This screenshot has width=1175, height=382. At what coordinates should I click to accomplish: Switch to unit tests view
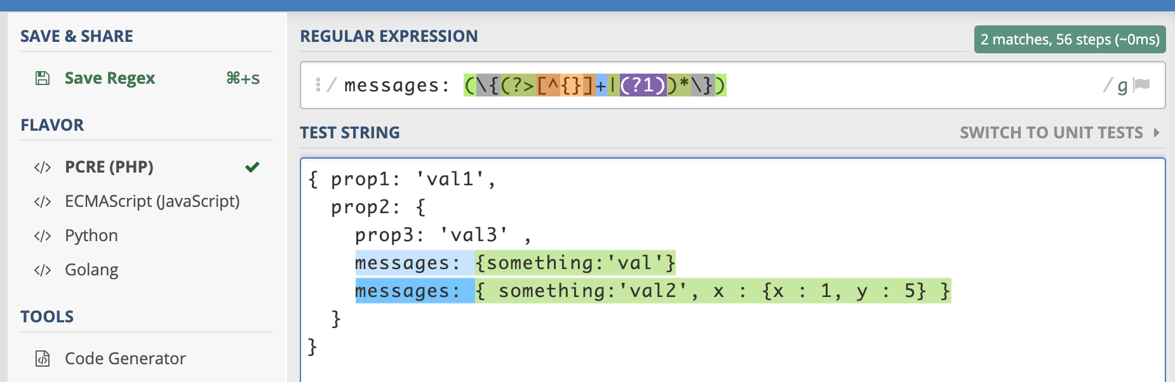[1051, 133]
